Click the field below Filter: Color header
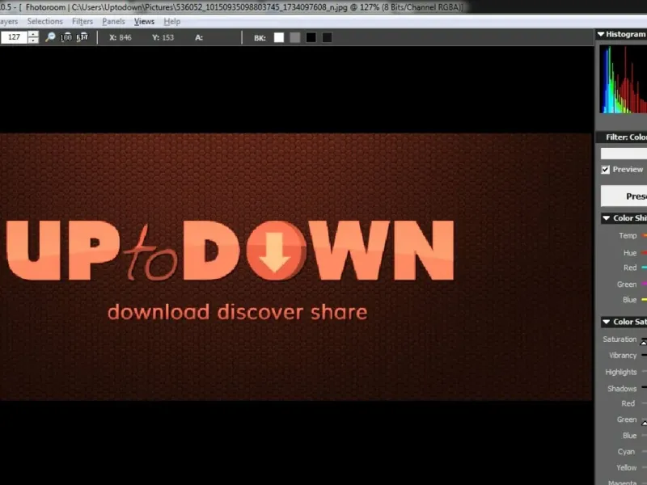This screenshot has height=485, width=647. (x=624, y=154)
